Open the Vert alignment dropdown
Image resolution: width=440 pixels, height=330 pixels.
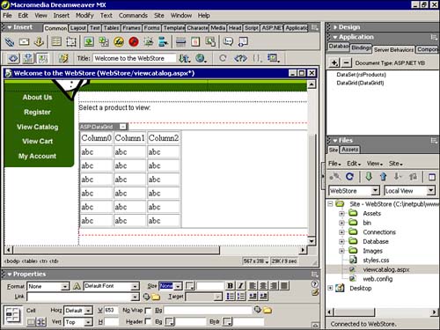coord(88,322)
